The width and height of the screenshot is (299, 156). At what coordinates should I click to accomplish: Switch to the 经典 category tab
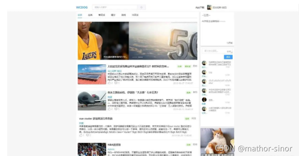(x=90, y=15)
